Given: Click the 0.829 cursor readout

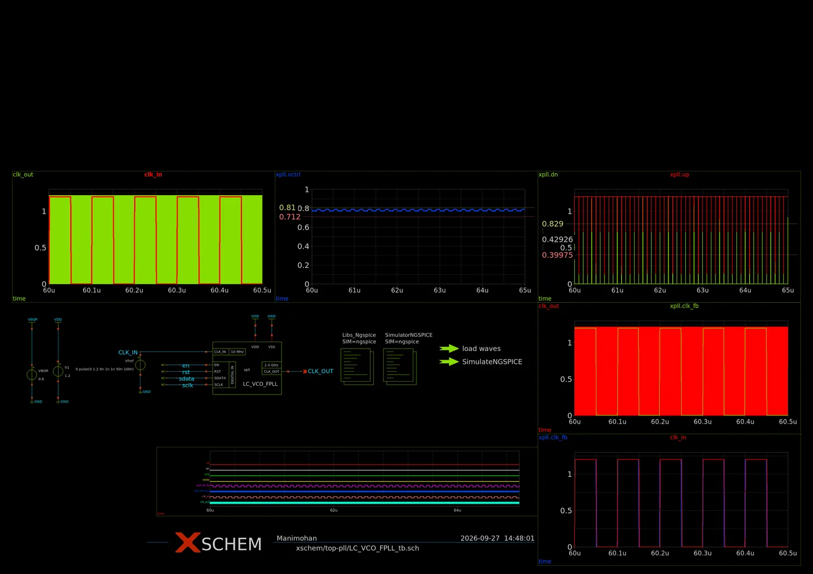Looking at the screenshot, I should 553,224.
